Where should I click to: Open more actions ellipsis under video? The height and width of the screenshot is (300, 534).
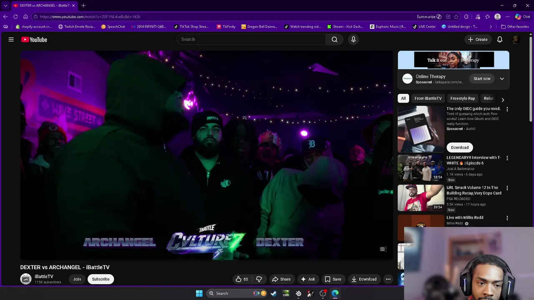(388, 279)
